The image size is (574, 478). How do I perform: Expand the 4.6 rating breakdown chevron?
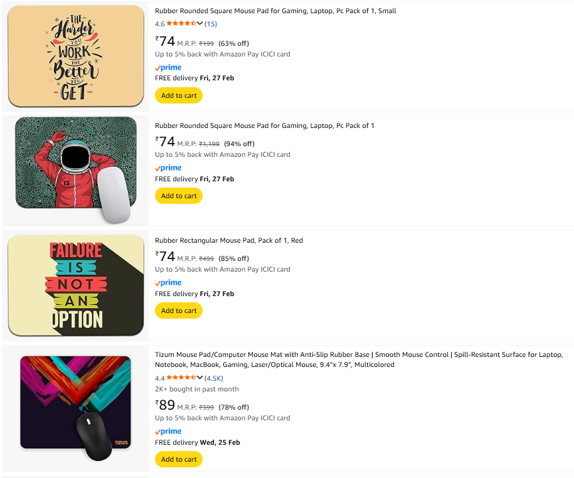click(x=199, y=24)
